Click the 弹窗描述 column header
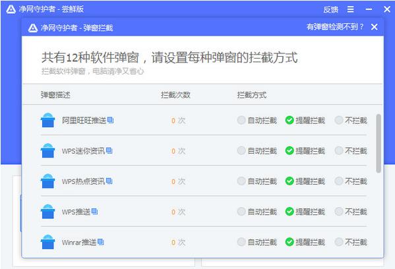Viewport: 395px width, 269px height. [x=55, y=95]
